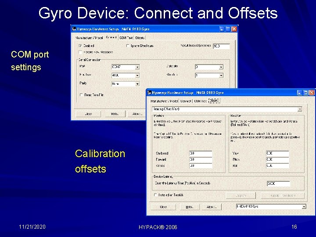Check the Read From File option
This screenshot has width=316, height=237.
(x=81, y=95)
